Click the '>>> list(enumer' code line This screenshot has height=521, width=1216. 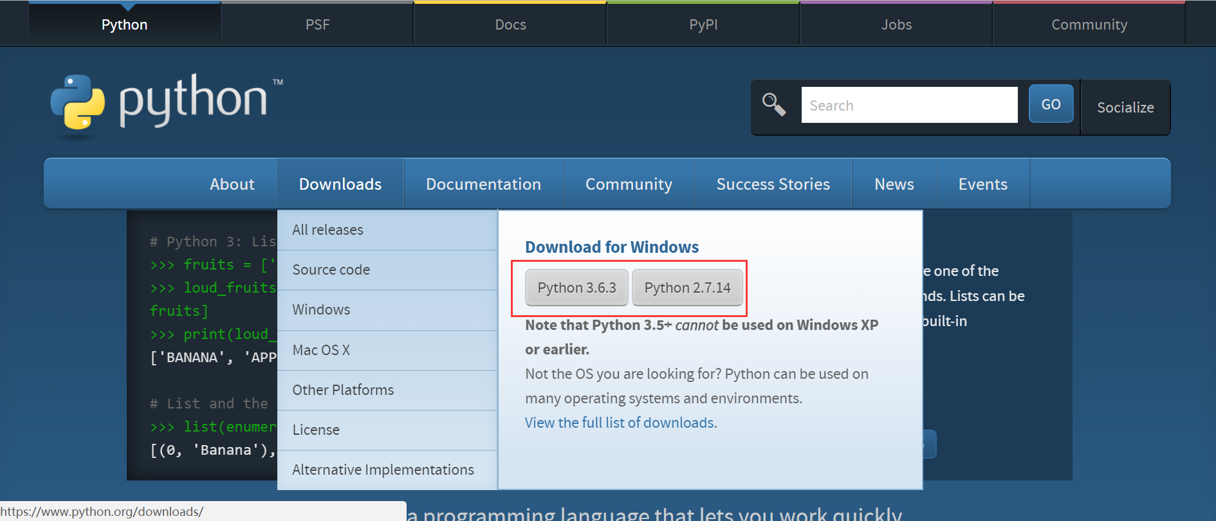pyautogui.click(x=213, y=426)
